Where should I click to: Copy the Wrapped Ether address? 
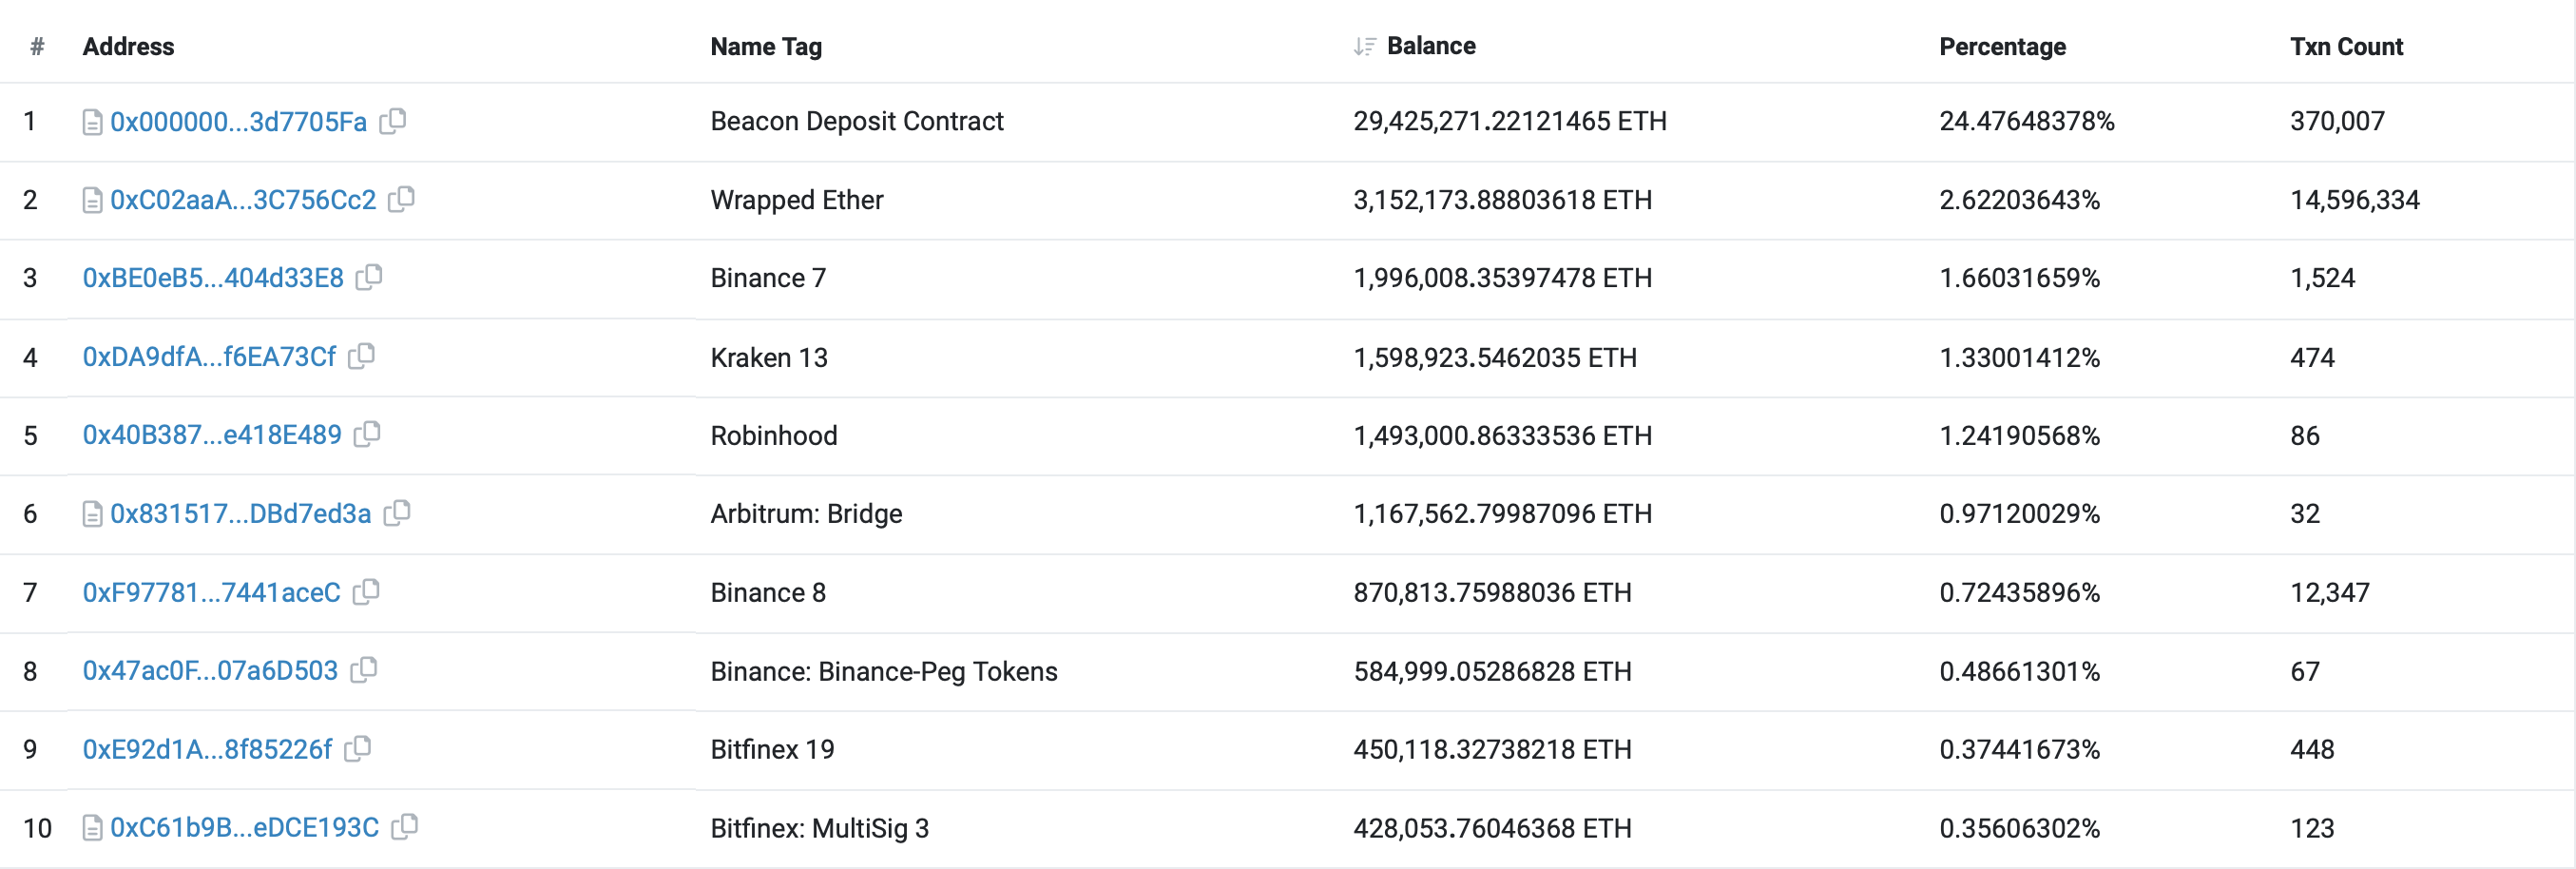402,199
